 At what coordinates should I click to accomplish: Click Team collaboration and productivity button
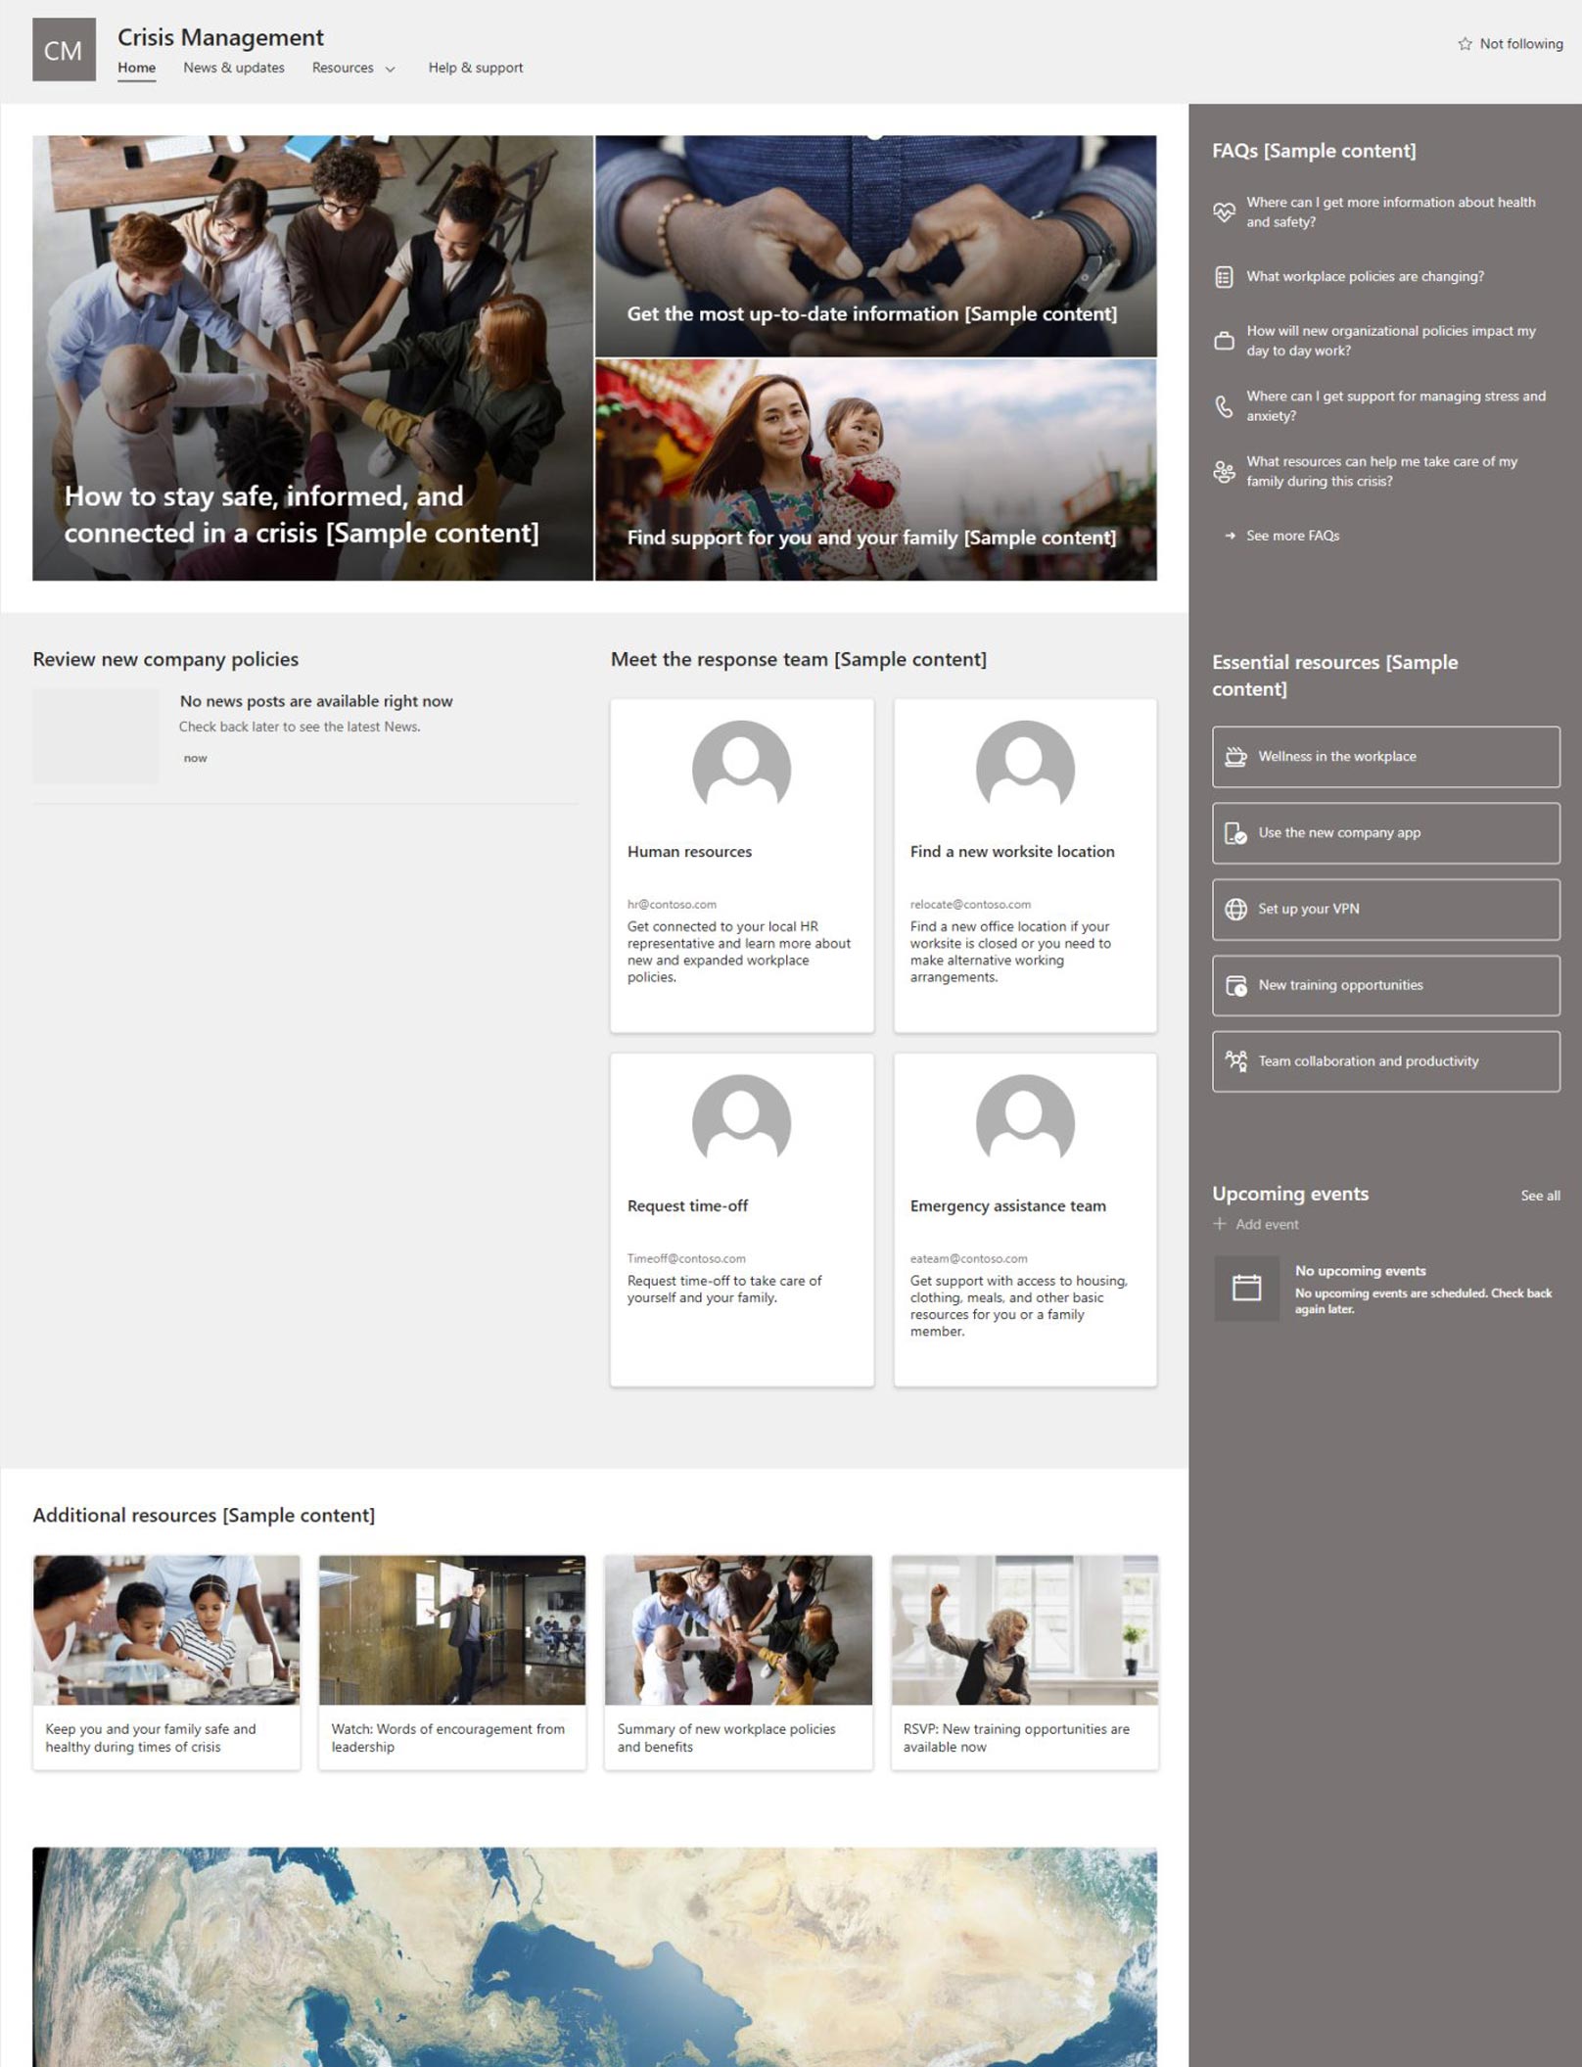[x=1385, y=1060]
